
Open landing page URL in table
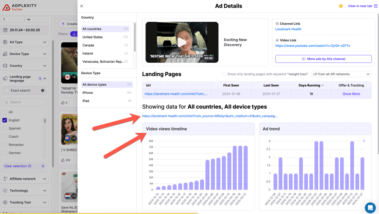coord(176,94)
